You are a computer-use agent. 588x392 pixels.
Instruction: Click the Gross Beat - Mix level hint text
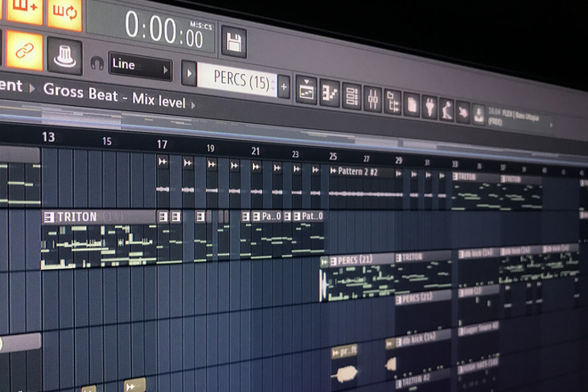tap(114, 95)
